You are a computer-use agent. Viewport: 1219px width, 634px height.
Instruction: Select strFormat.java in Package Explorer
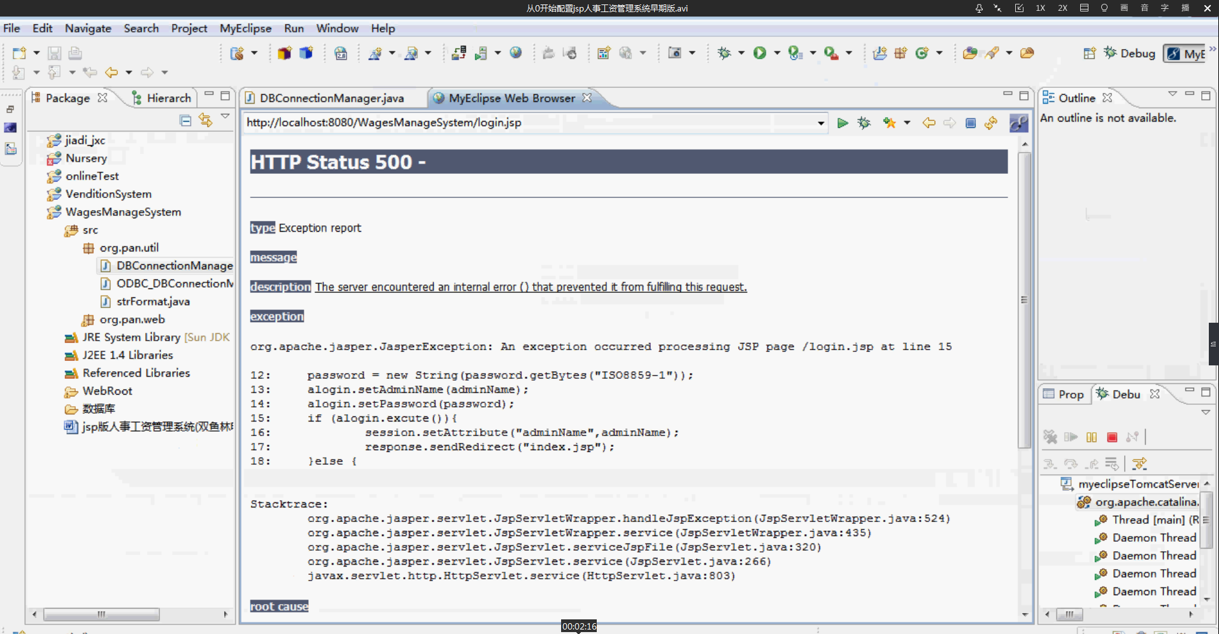[153, 302]
